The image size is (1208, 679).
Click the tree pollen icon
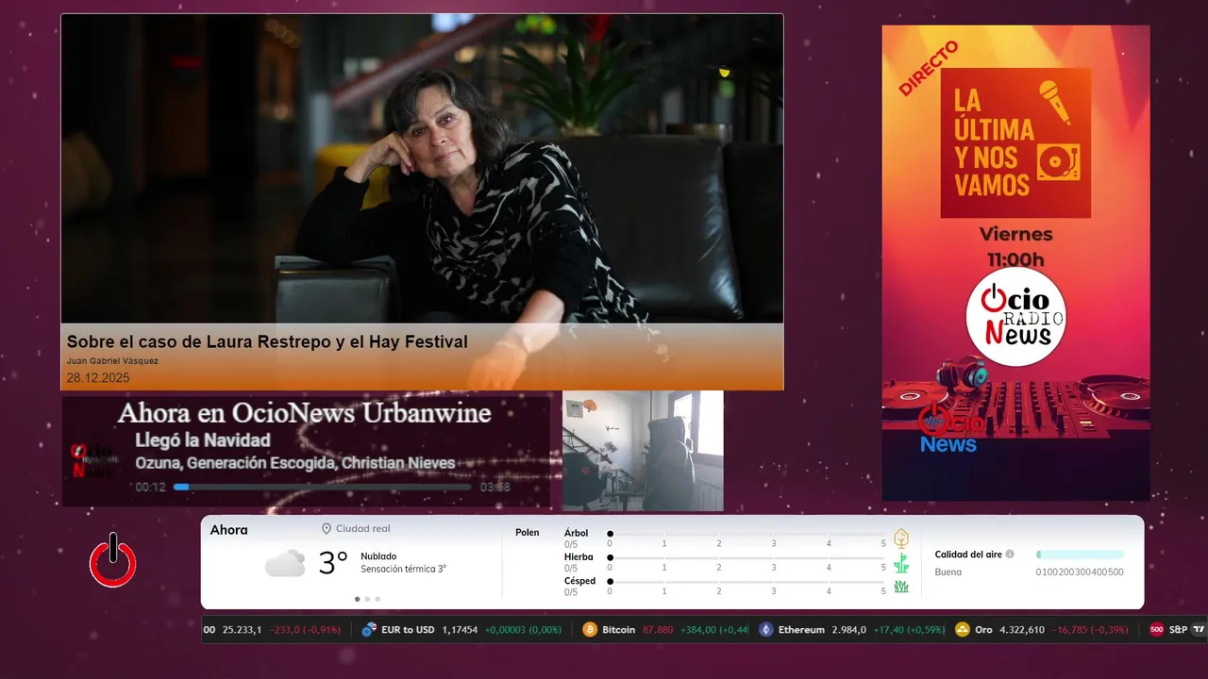coord(901,538)
